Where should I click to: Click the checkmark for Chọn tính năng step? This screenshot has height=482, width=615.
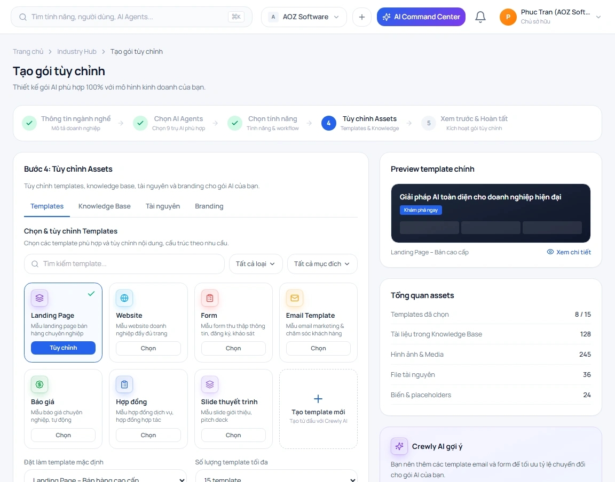234,123
